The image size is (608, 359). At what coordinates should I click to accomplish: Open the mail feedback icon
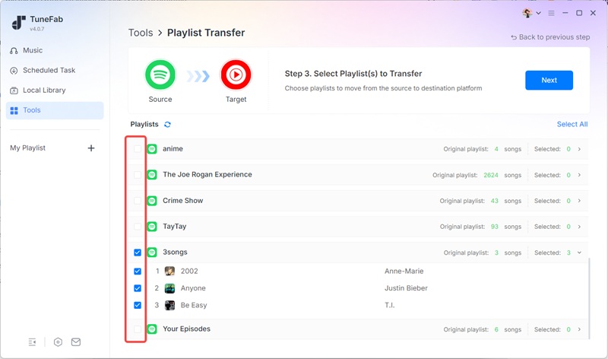(x=76, y=342)
